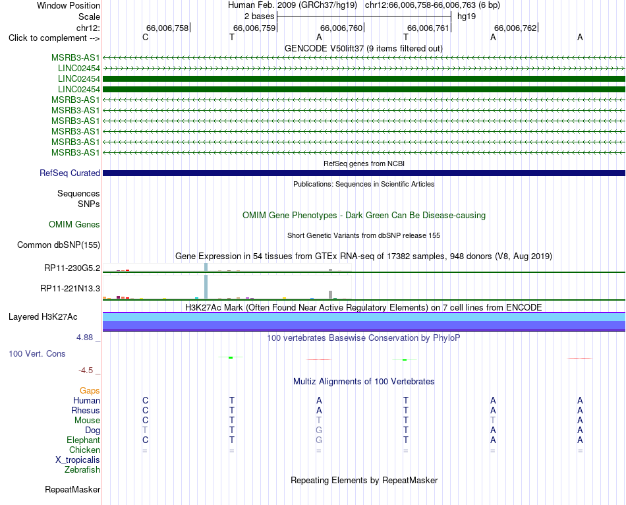Open OMIM Gene Phenotypes track title

click(x=364, y=215)
